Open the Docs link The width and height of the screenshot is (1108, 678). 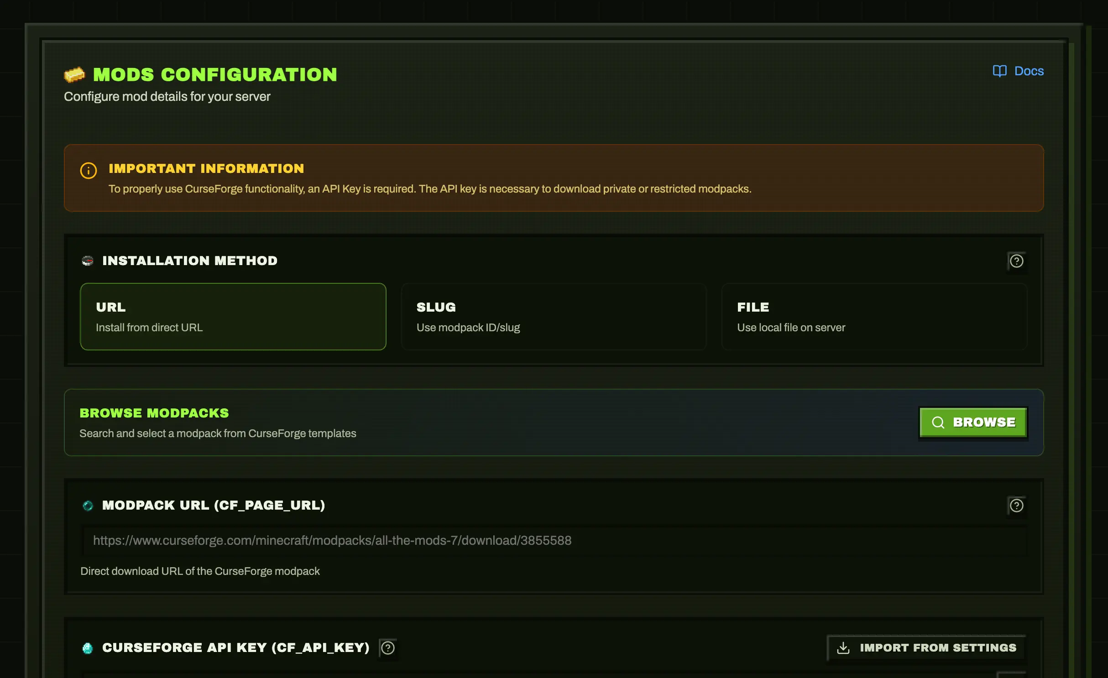[x=1018, y=71]
